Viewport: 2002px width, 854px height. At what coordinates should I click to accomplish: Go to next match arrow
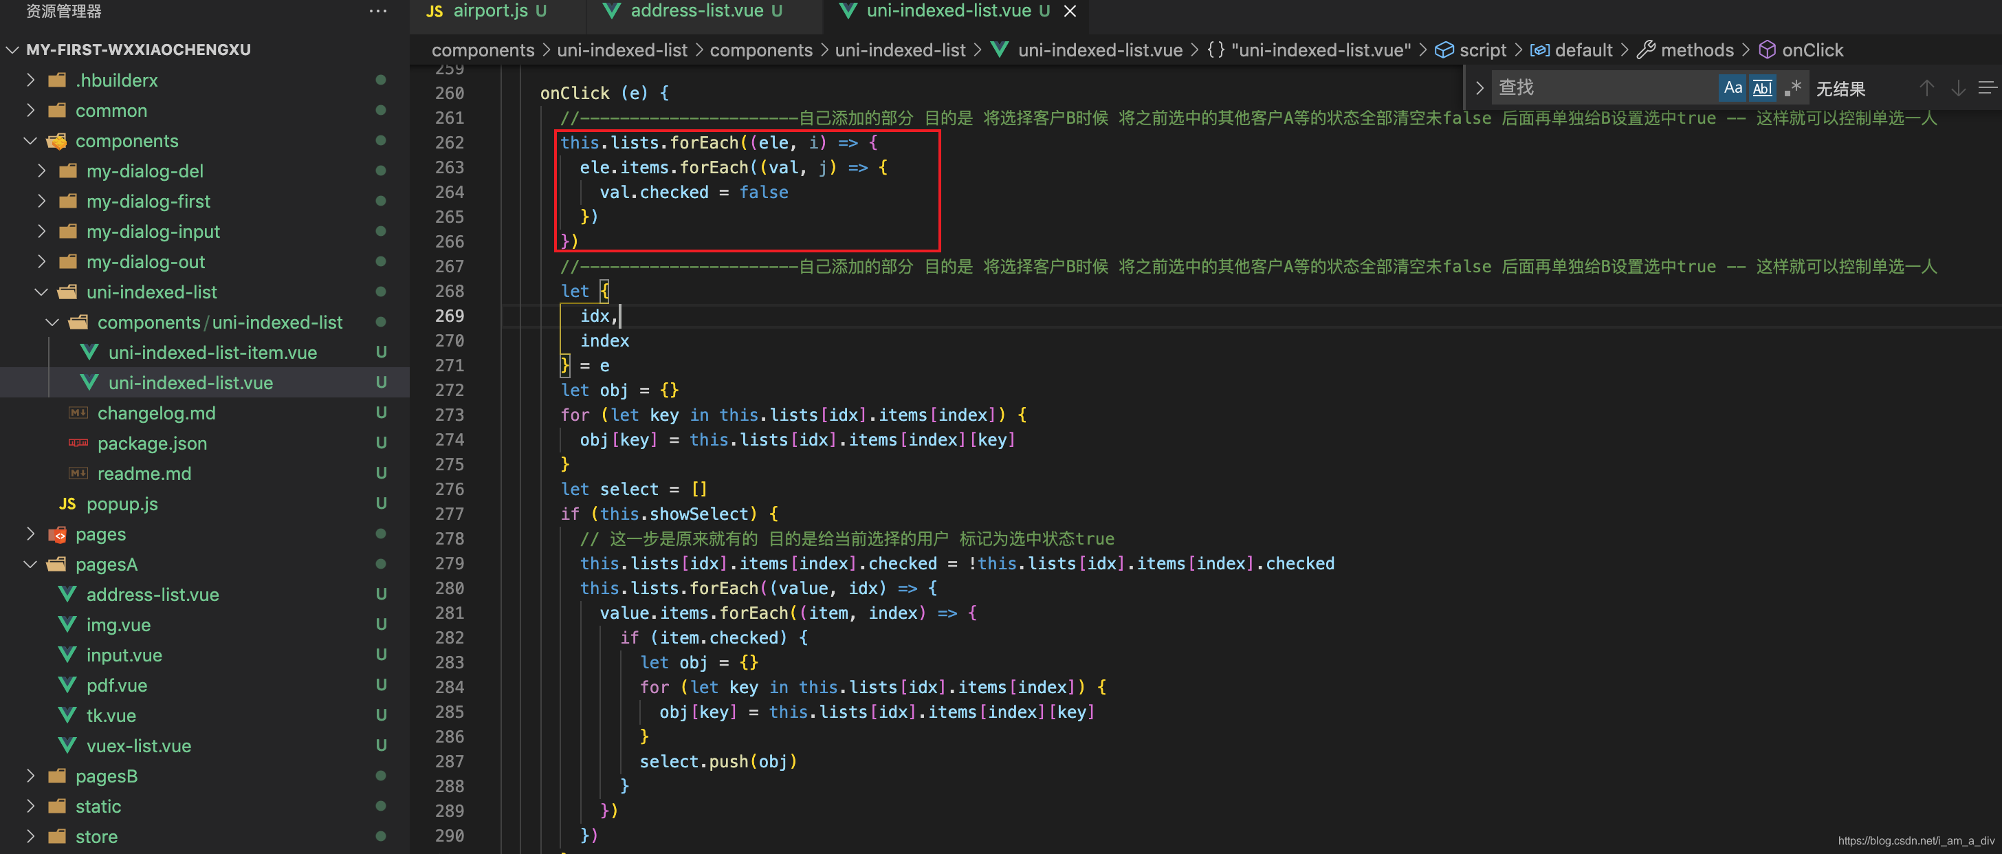point(1958,88)
